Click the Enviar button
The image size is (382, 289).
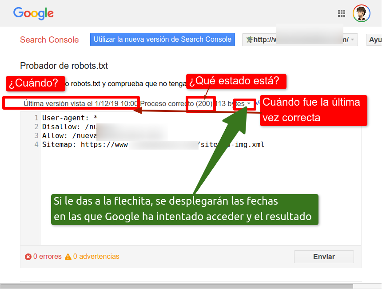(x=324, y=257)
